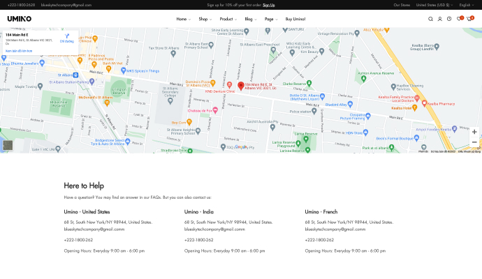Click the Buy Umino! link
Viewport: 482px width, 279px height.
(295, 19)
